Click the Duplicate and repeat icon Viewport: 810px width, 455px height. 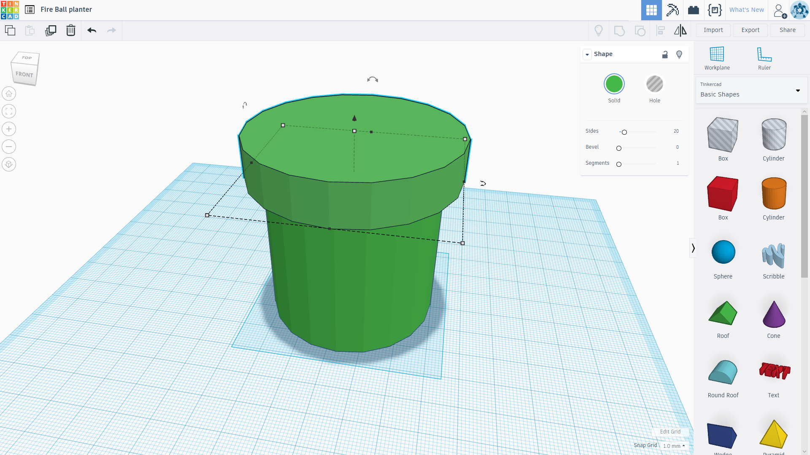point(51,30)
